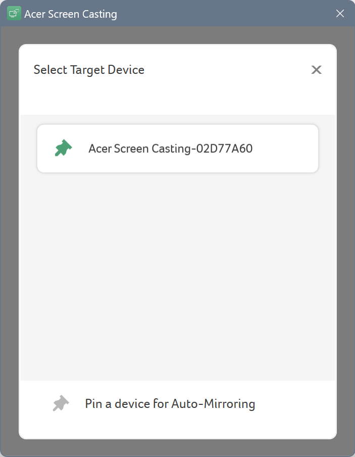Click the gray pin icon beside Auto-Mirroring
The height and width of the screenshot is (457, 355).
[x=61, y=403]
